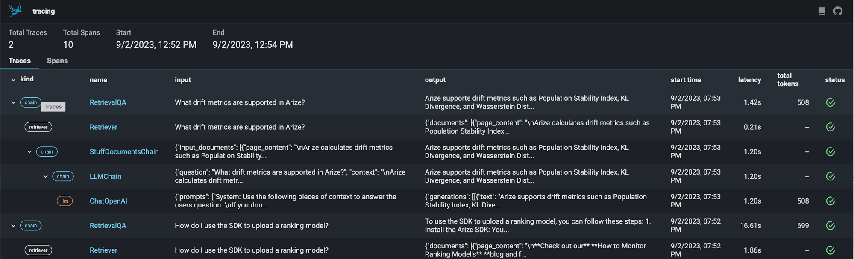
Task: Click input 'How do I use the SDK' in RetrievalQA row
Action: tap(252, 226)
